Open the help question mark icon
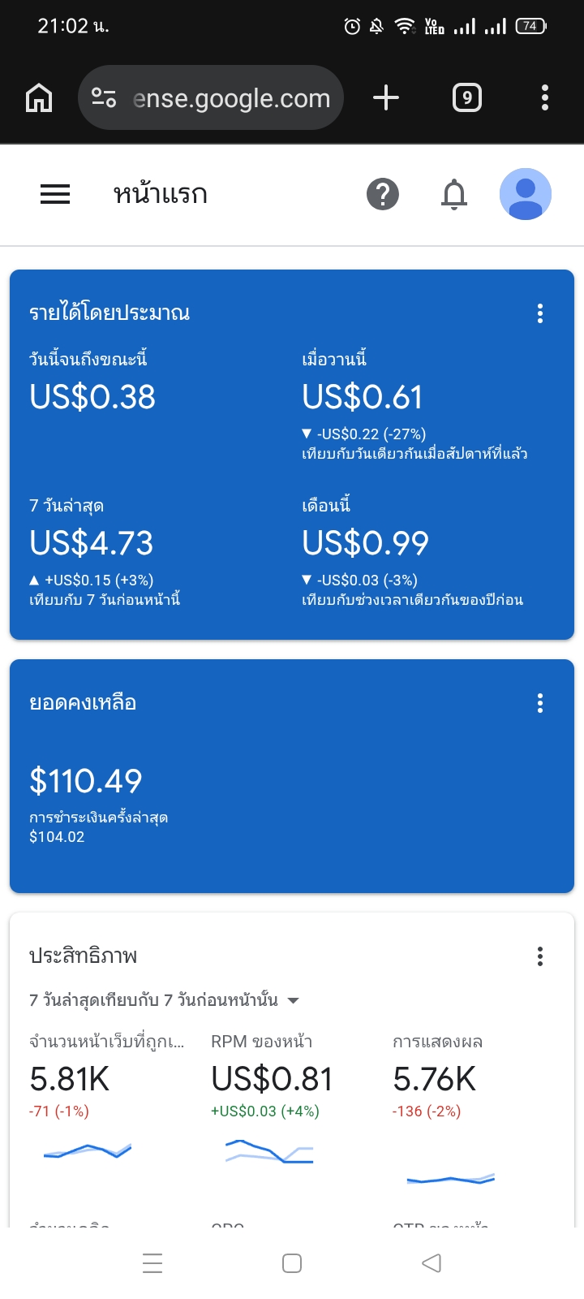The width and height of the screenshot is (584, 1299). pyautogui.click(x=383, y=195)
